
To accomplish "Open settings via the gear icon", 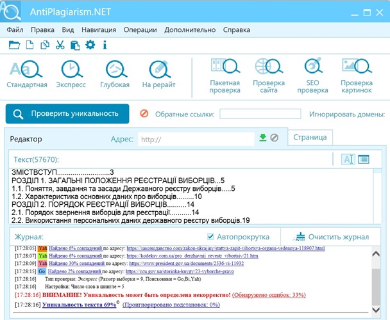I will point(90,45).
